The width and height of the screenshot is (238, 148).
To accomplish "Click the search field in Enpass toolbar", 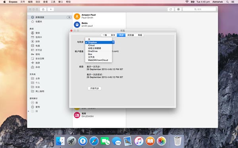I will (199, 9).
